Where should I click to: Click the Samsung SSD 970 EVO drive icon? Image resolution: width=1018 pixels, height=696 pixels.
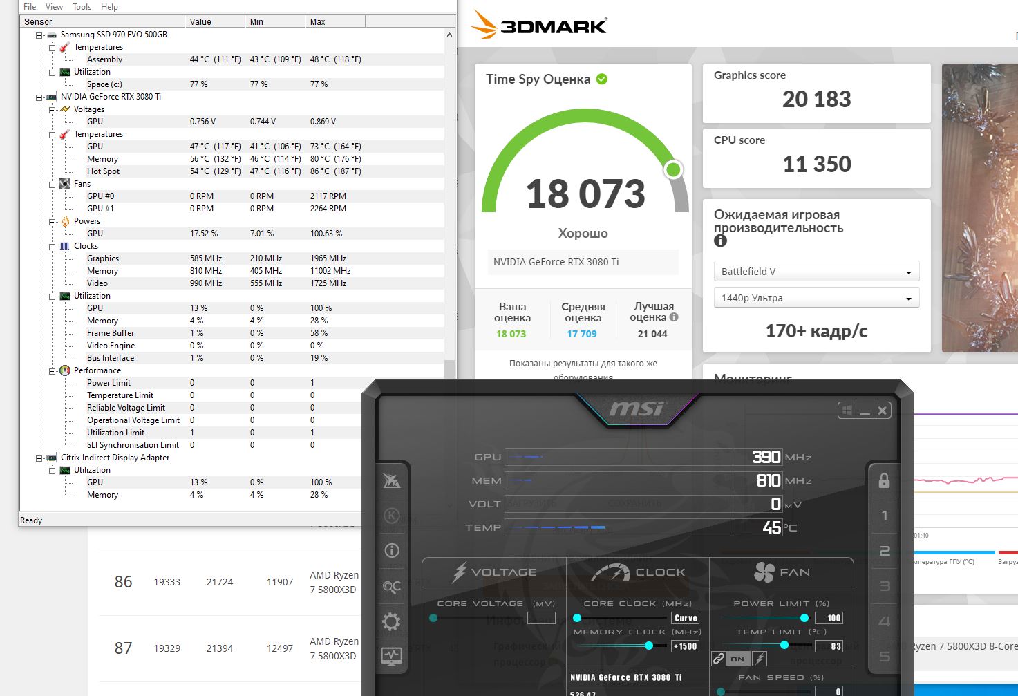point(52,35)
